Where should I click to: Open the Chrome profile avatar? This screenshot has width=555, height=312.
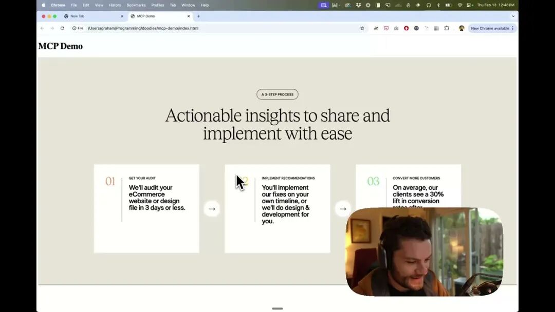point(461,28)
